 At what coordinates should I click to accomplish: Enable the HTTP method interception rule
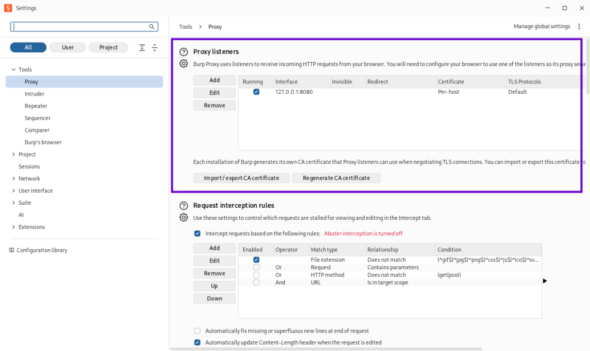(x=256, y=274)
